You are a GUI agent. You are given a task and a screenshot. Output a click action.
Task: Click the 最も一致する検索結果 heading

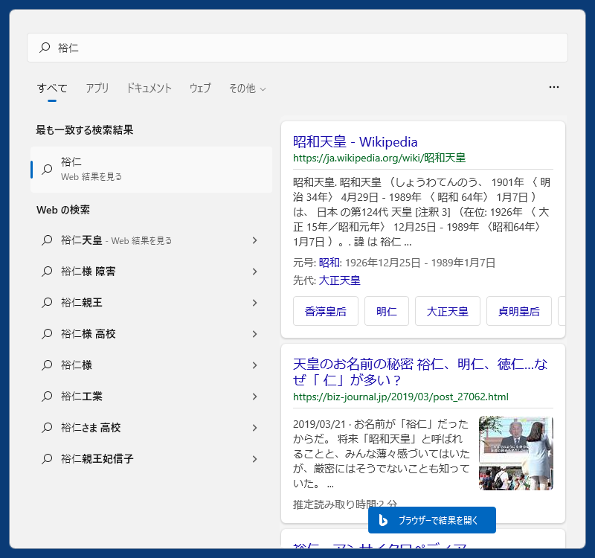(x=85, y=129)
